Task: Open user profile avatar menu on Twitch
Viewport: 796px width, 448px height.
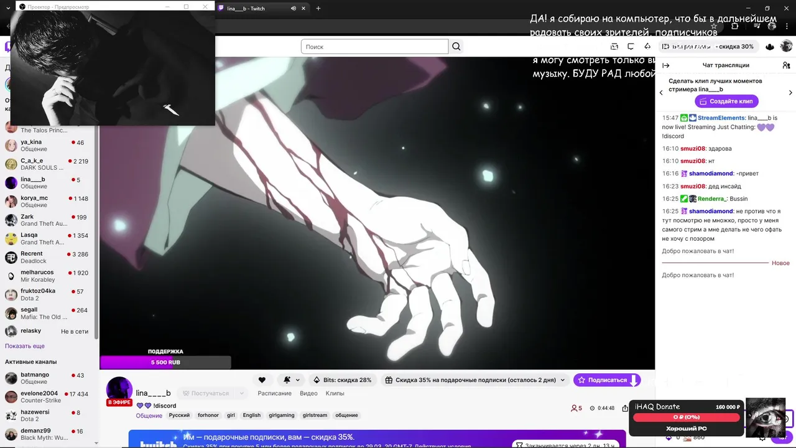Action: click(x=787, y=47)
